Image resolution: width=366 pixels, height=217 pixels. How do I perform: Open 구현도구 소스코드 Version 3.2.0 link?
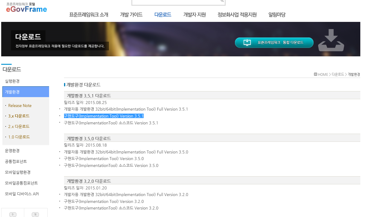point(111,208)
